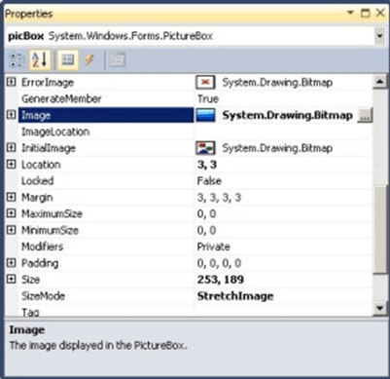Close the Properties panel
Screen dimensions: 390x379
(380, 13)
